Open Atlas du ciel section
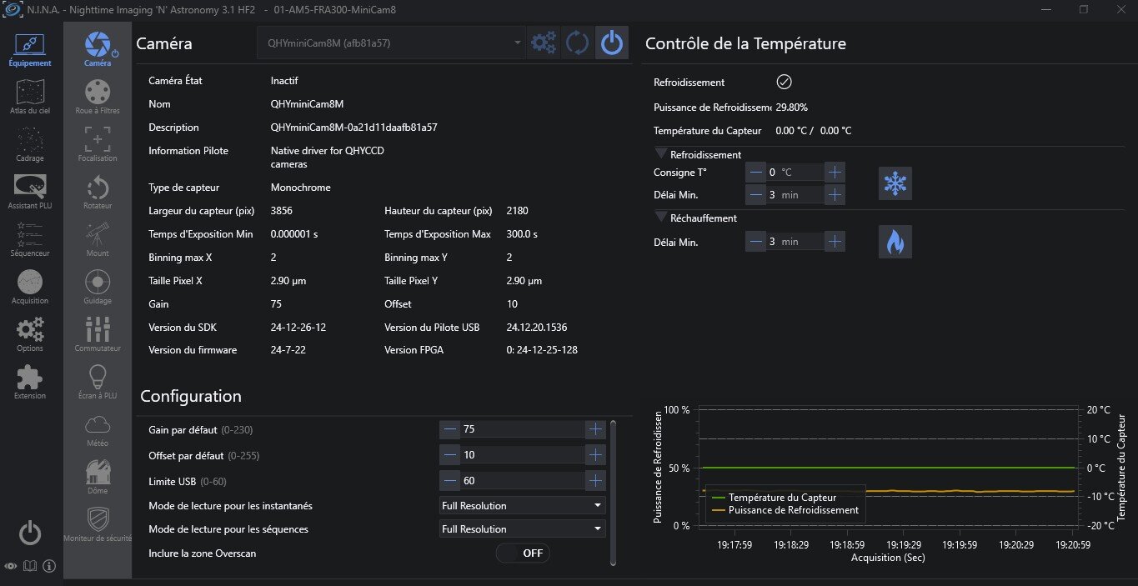Screen dimensions: 1138x586 point(30,98)
